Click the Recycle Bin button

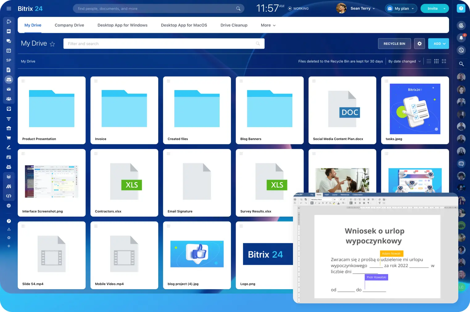click(x=394, y=44)
